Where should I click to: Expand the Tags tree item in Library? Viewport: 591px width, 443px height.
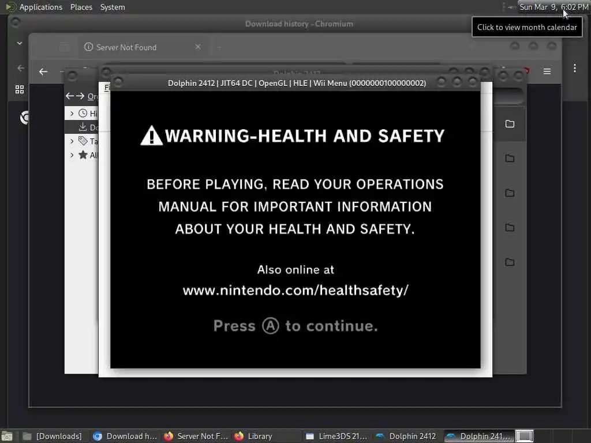[x=72, y=141]
